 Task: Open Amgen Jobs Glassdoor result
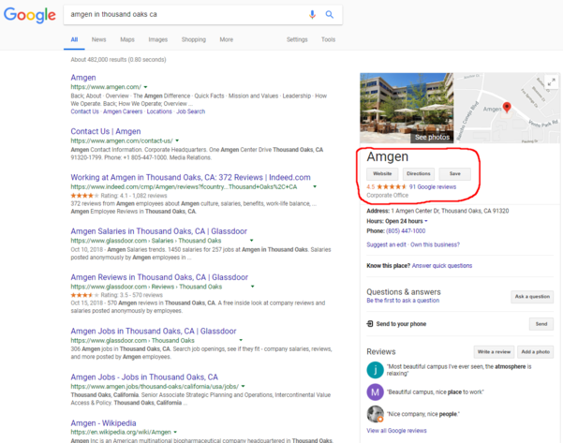click(x=154, y=331)
